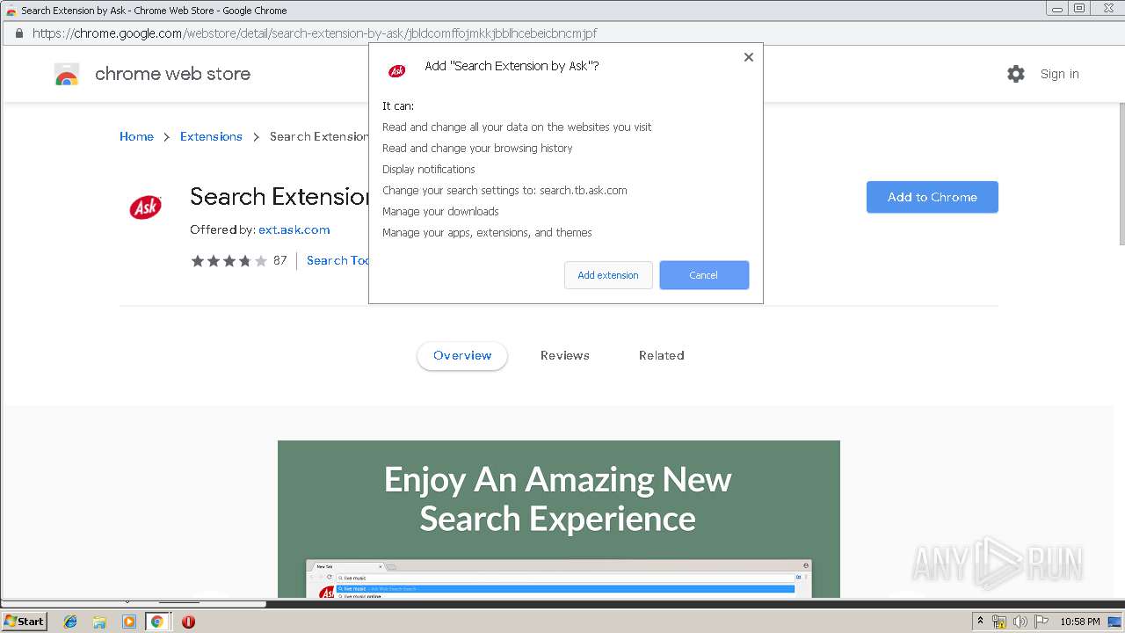The image size is (1125, 633).
Task: Click the Sign in link
Action: coord(1059,74)
